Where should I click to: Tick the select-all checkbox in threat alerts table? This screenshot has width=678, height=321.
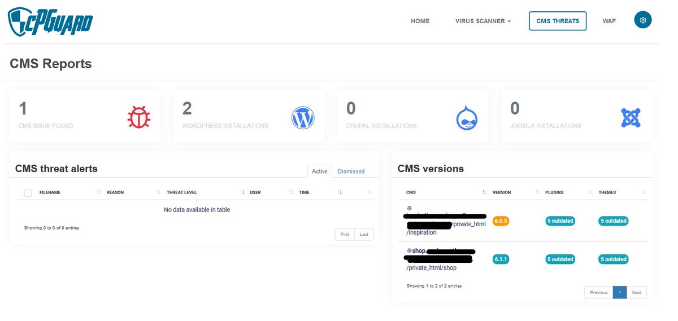click(x=28, y=193)
